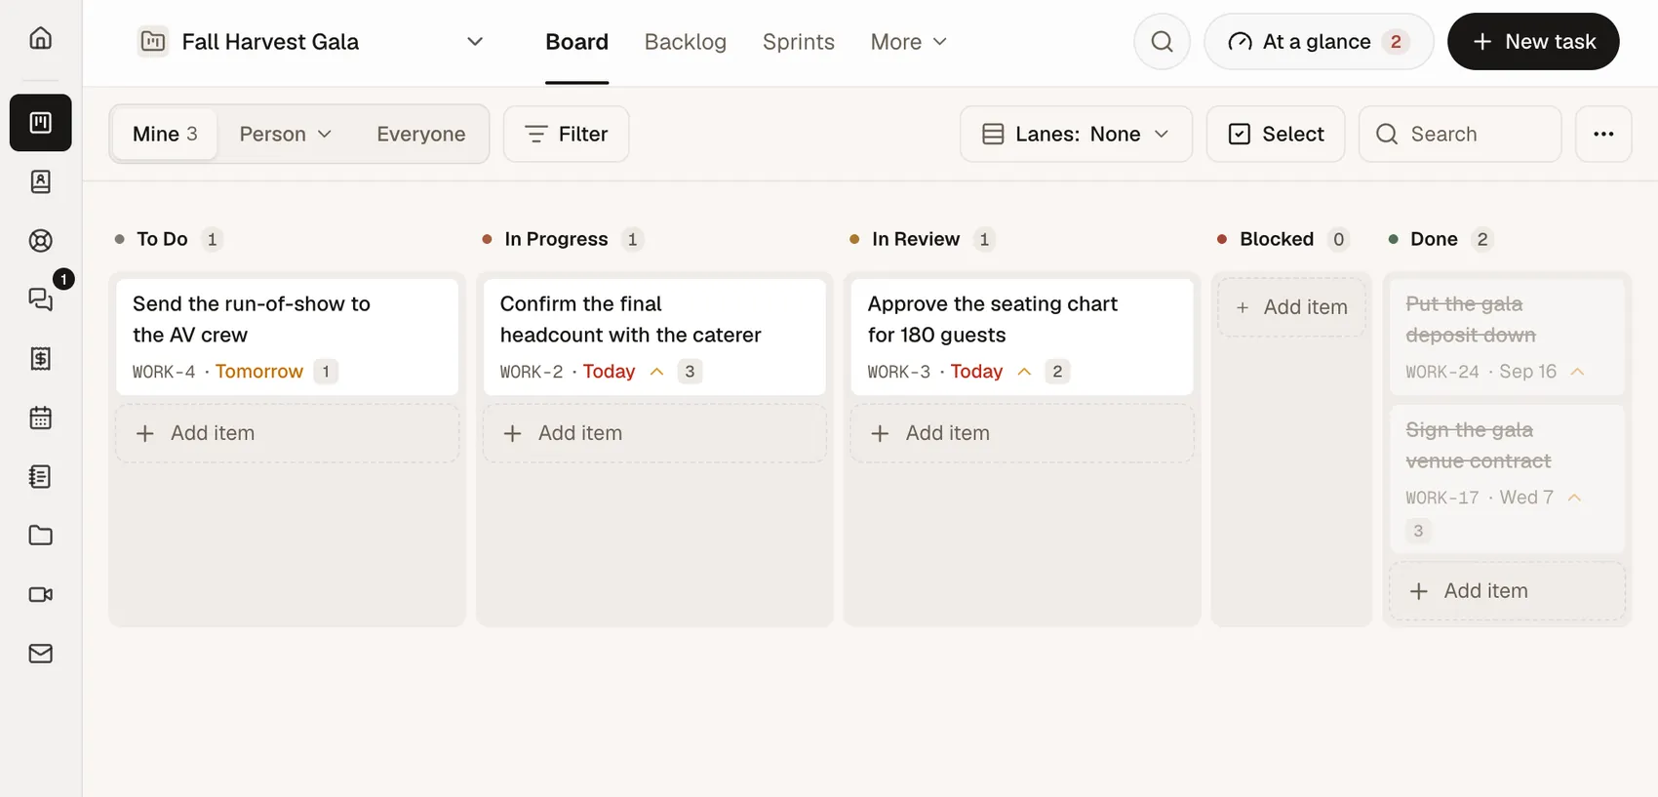
Task: Open the Approve the seating chart card
Action: pyautogui.click(x=1022, y=337)
